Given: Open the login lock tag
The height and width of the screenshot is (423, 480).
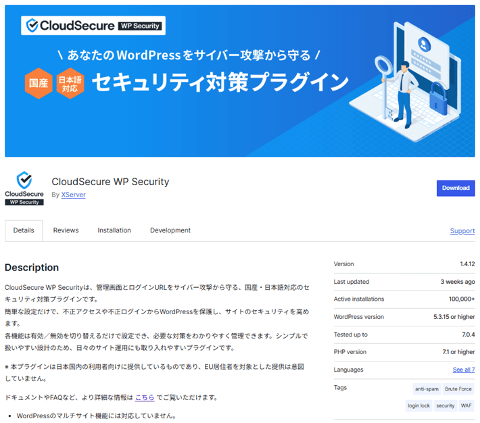Looking at the screenshot, I should pos(418,406).
